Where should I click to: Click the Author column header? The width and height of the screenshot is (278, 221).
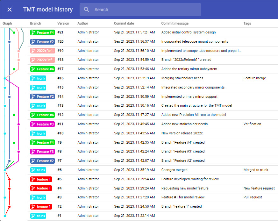coord(82,23)
